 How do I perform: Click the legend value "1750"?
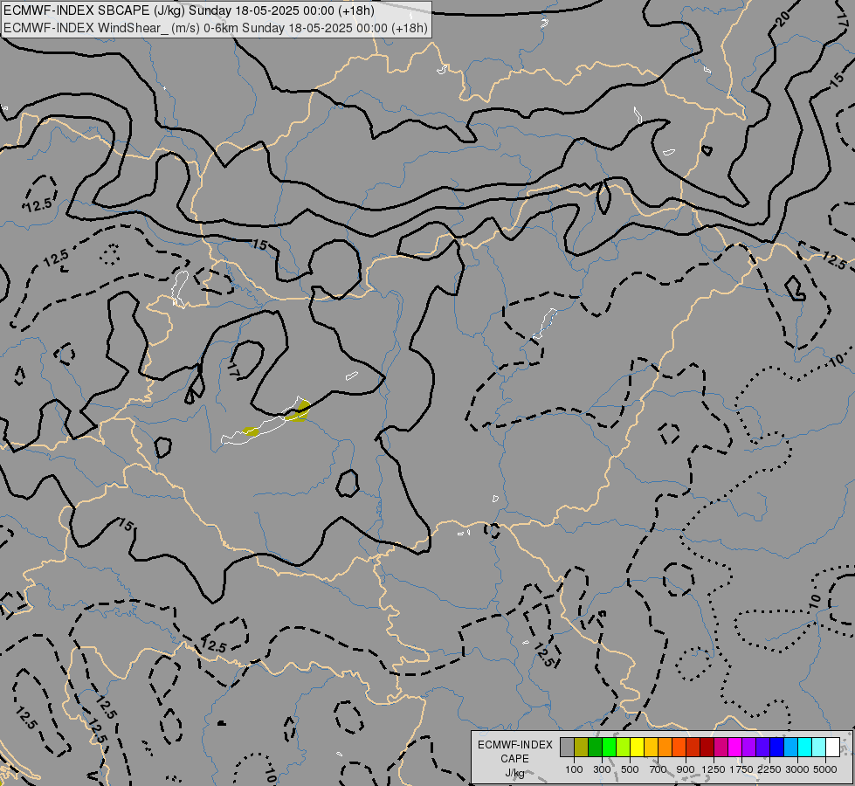741,769
